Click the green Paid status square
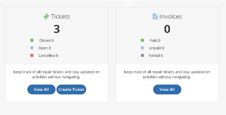Image resolution: width=226 pixels, height=115 pixels. click(142, 40)
